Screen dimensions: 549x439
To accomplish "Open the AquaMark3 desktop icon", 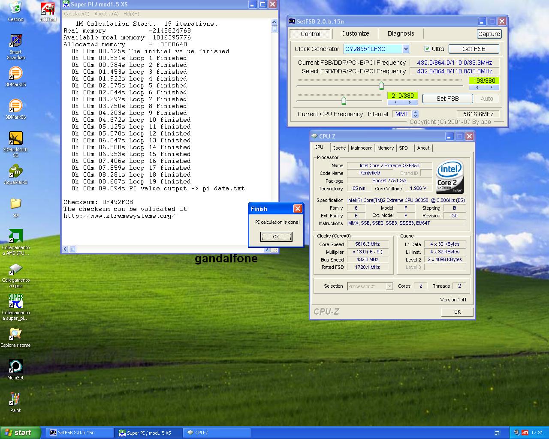I will (15, 171).
